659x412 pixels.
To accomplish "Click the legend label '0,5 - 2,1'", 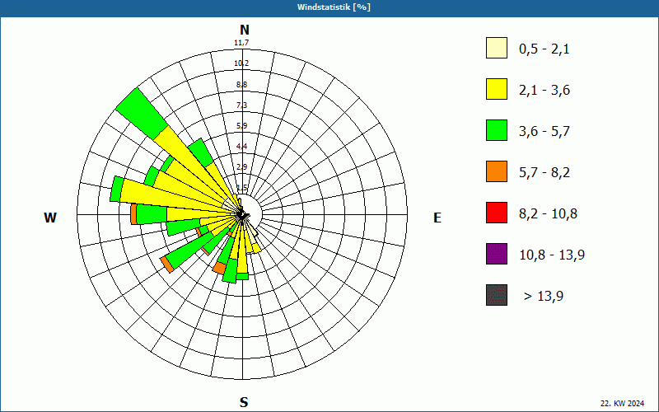I will click(544, 49).
